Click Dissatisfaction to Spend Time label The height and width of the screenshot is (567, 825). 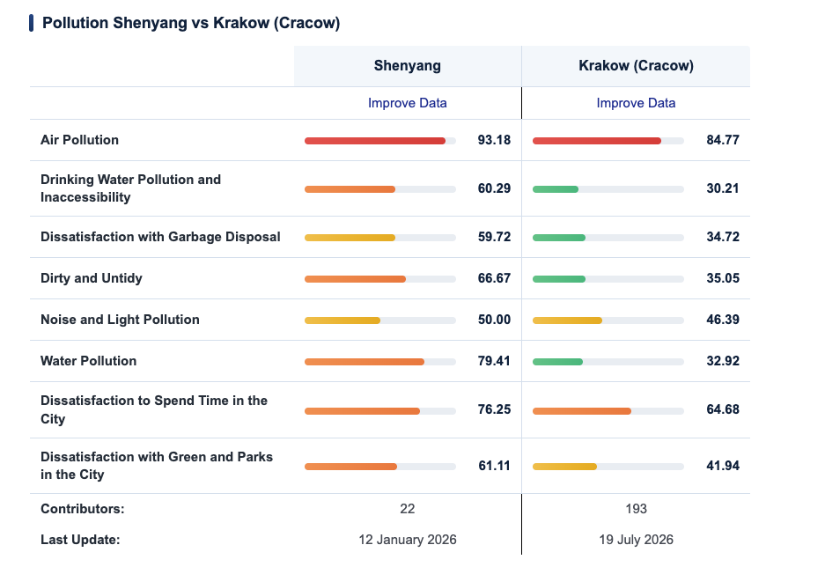[153, 409]
